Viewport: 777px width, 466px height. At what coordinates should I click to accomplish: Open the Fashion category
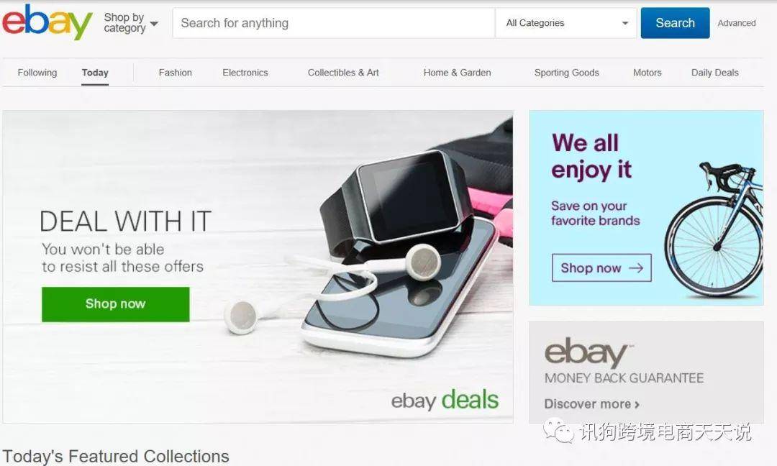pyautogui.click(x=175, y=73)
